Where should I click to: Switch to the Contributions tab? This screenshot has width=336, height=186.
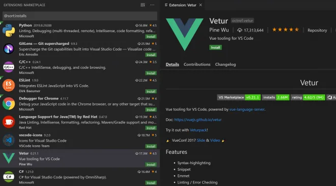tap(197, 64)
